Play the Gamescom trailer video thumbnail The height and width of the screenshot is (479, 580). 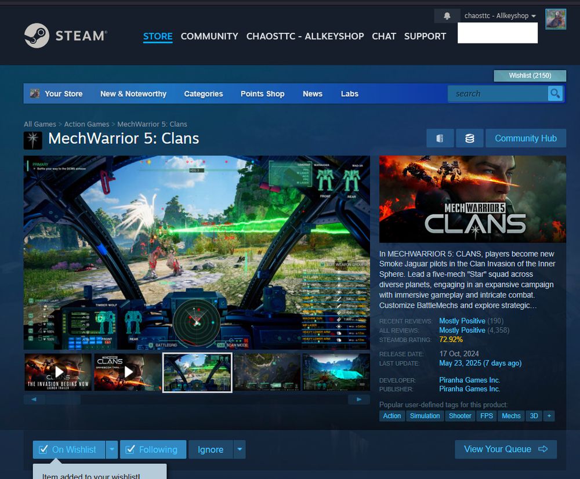[128, 372]
